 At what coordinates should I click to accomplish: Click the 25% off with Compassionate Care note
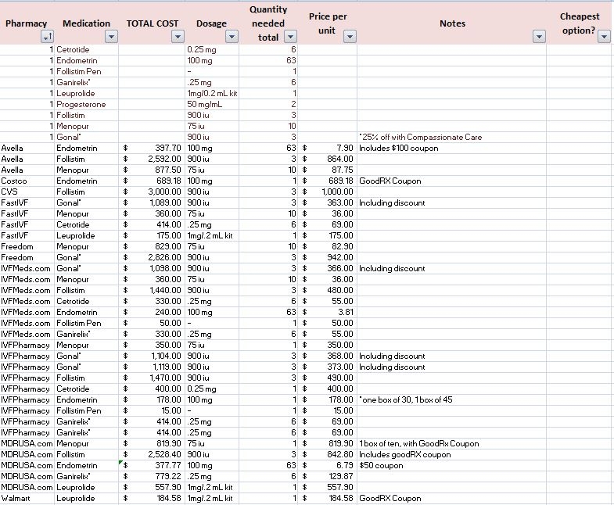(x=452, y=137)
